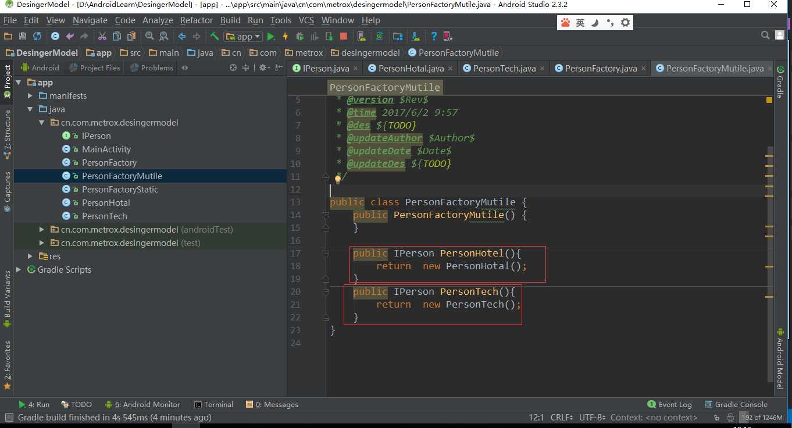The height and width of the screenshot is (428, 792).
Task: Collapse the java folder
Action: point(30,109)
